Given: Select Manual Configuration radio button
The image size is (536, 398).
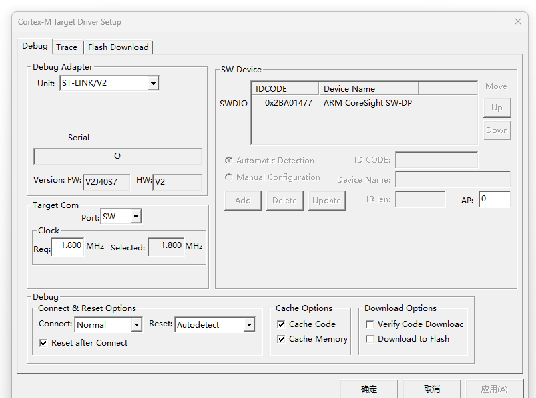Looking at the screenshot, I should (x=228, y=177).
